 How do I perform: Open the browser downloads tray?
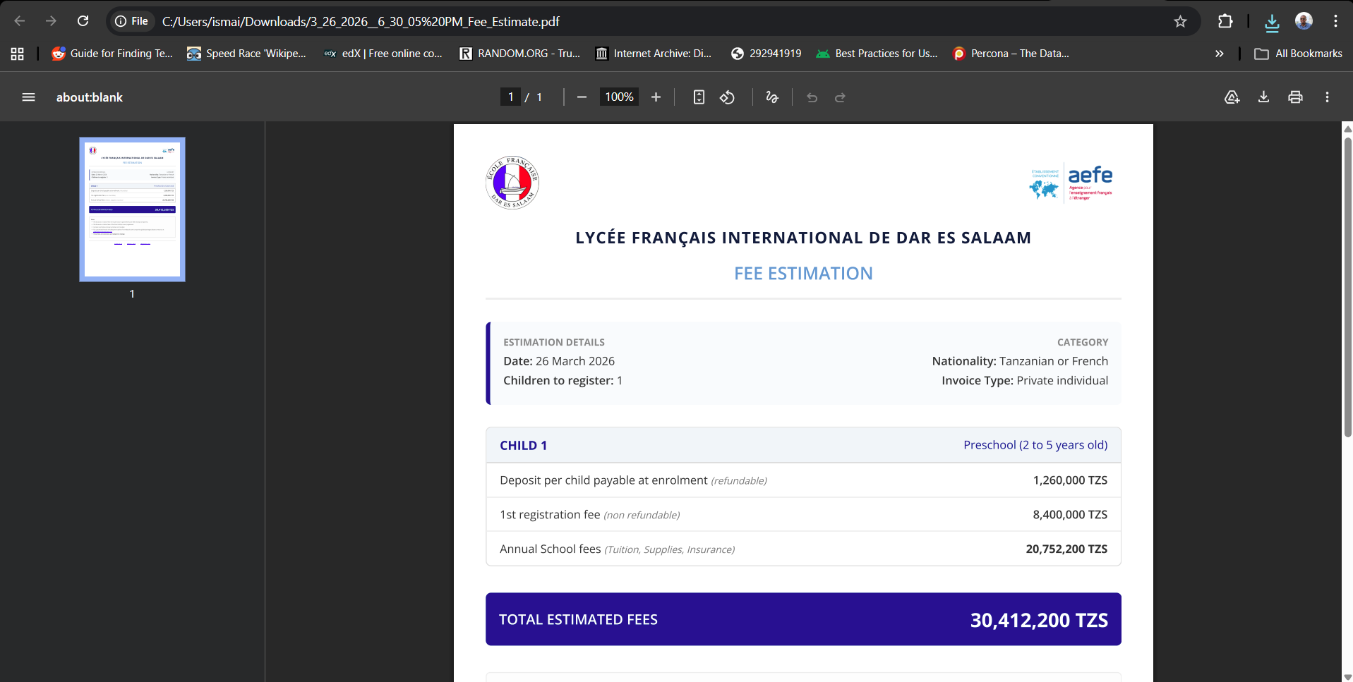click(x=1272, y=22)
